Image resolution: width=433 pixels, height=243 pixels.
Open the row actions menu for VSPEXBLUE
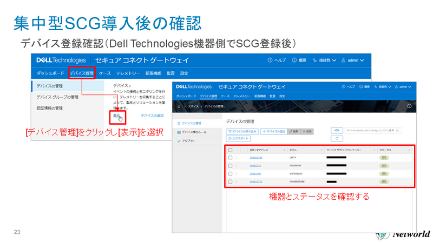[236, 173]
